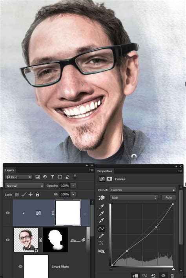The width and height of the screenshot is (186, 278).
Task: Select the on-image targeted adjustment hand tool
Action: point(102,198)
